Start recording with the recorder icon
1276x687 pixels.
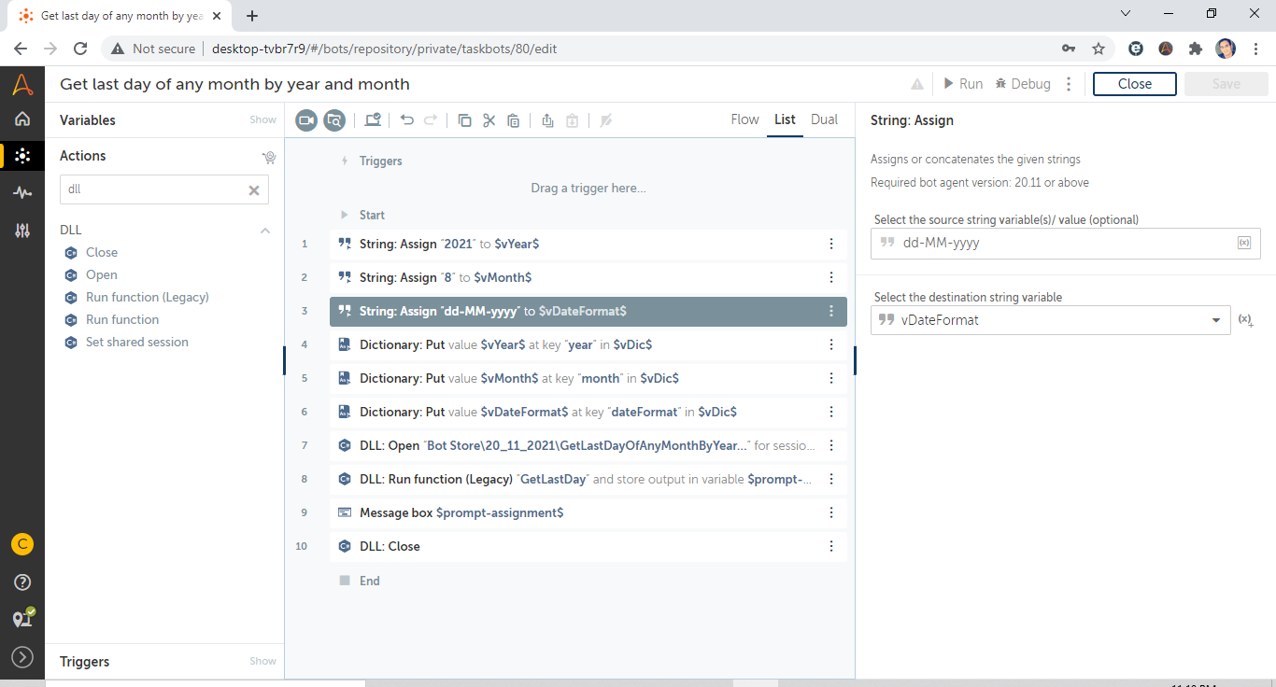tap(306, 120)
